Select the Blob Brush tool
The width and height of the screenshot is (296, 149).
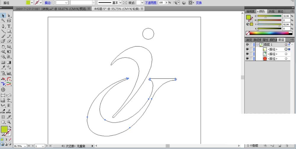(3, 41)
